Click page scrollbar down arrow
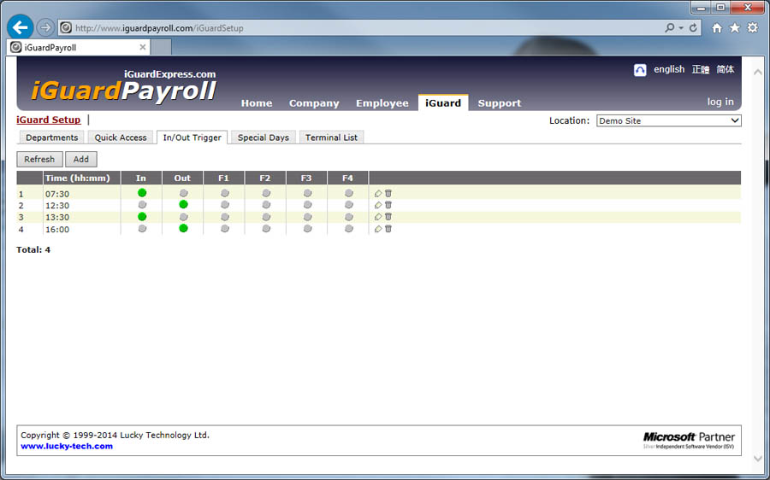Viewport: 770px width, 480px height. click(758, 459)
